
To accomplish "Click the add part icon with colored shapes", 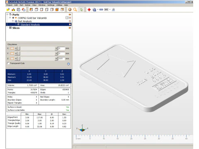I will [x=13, y=10].
